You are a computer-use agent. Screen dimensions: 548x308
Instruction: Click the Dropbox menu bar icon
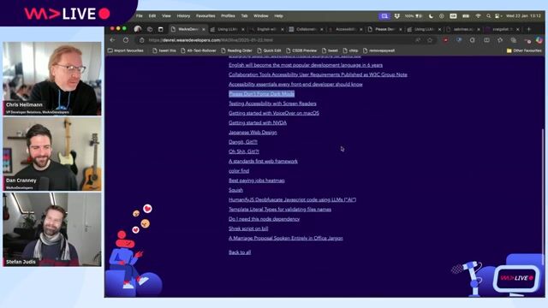click(x=397, y=16)
